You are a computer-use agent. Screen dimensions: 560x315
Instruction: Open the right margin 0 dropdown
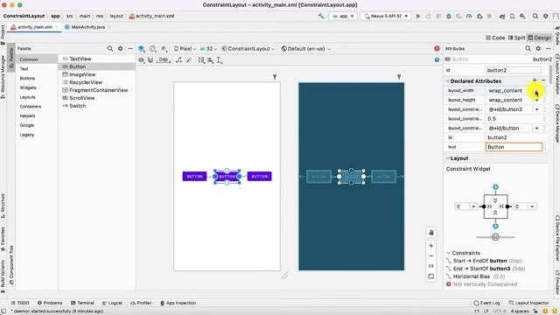pos(532,206)
